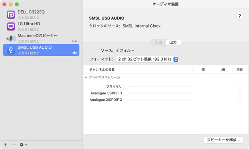Click the Analogue 1/SPDIF 1 volume slider

click(x=158, y=93)
